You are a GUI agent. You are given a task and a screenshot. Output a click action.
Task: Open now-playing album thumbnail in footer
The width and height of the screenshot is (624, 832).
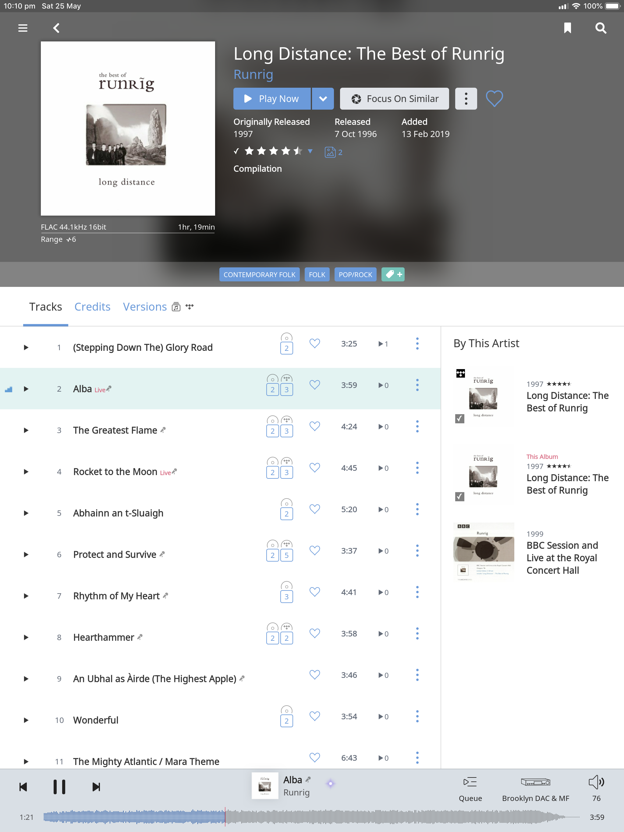point(265,786)
